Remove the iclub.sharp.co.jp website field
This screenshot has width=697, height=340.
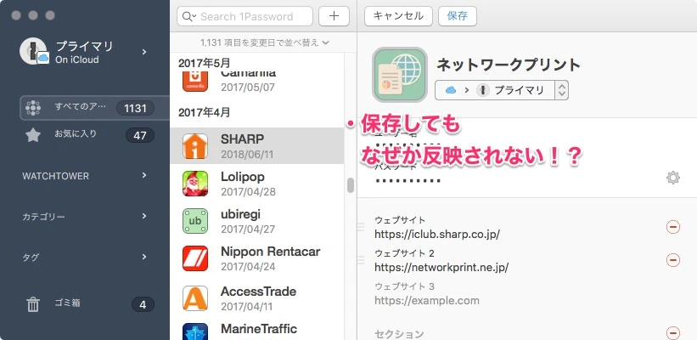point(673,226)
